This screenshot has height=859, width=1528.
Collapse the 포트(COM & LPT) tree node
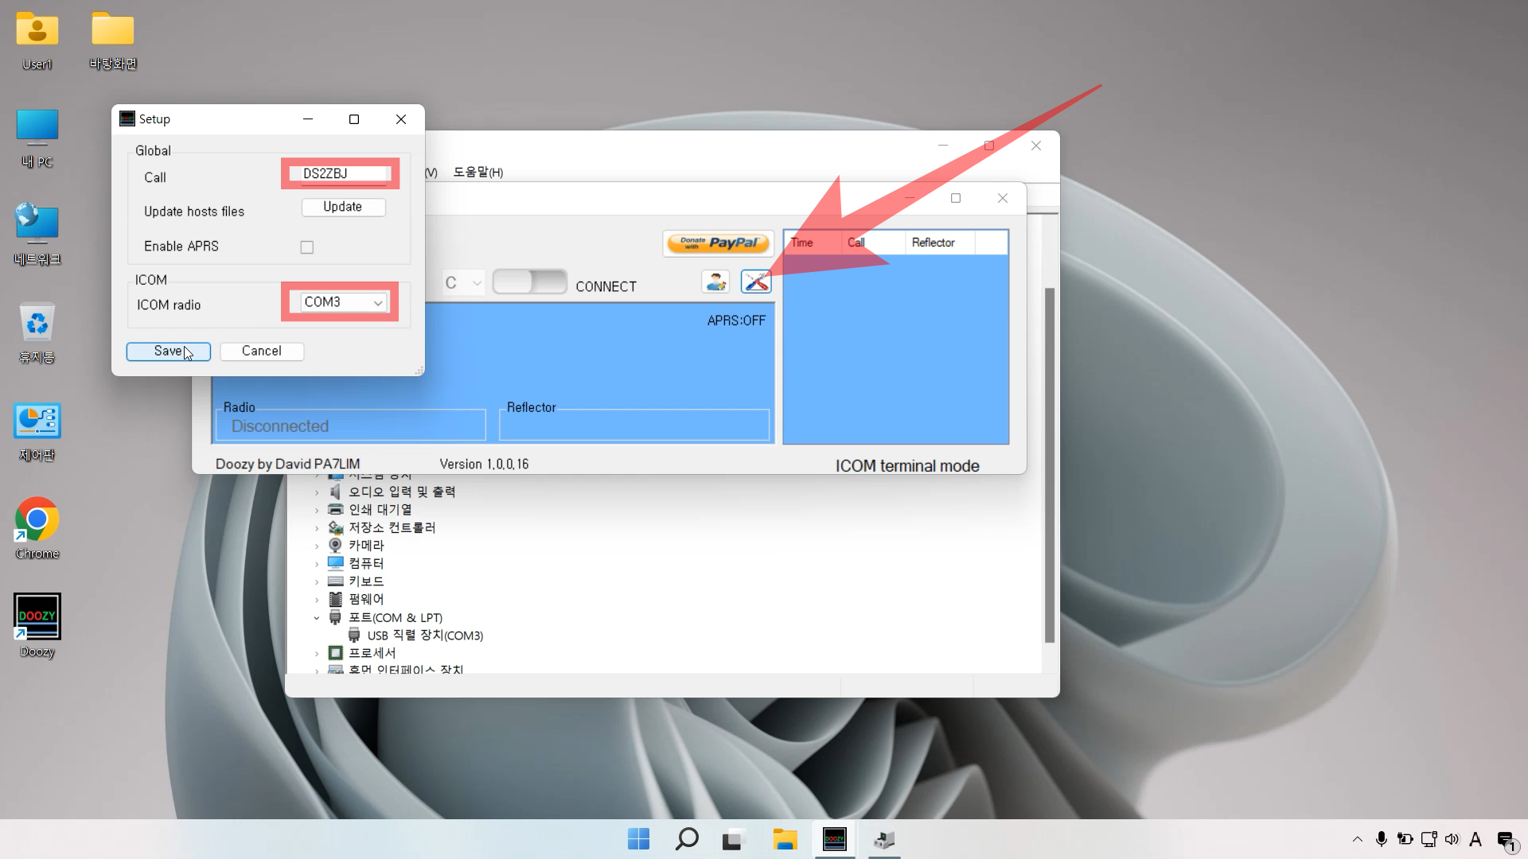(317, 618)
